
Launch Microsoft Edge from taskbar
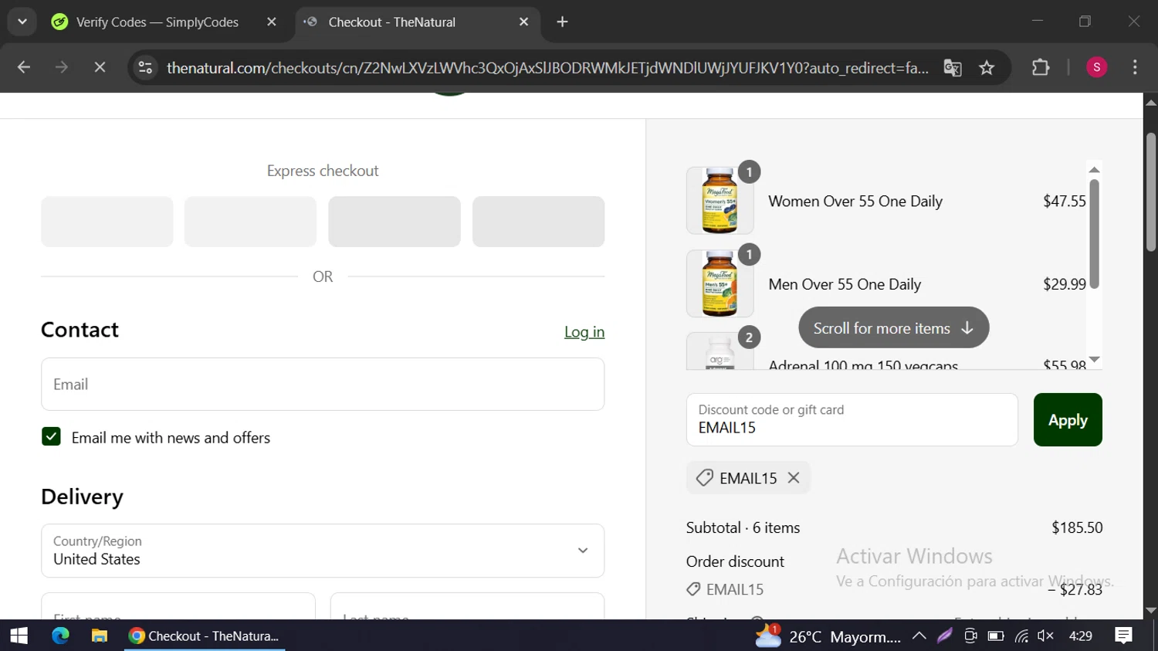click(x=60, y=636)
